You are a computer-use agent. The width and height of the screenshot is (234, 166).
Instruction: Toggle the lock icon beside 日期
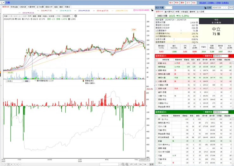205,8
